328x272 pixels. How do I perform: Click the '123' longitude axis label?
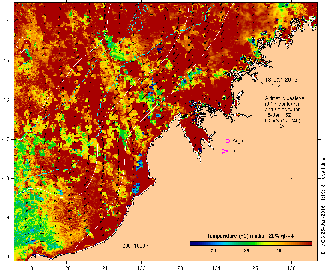(179, 268)
